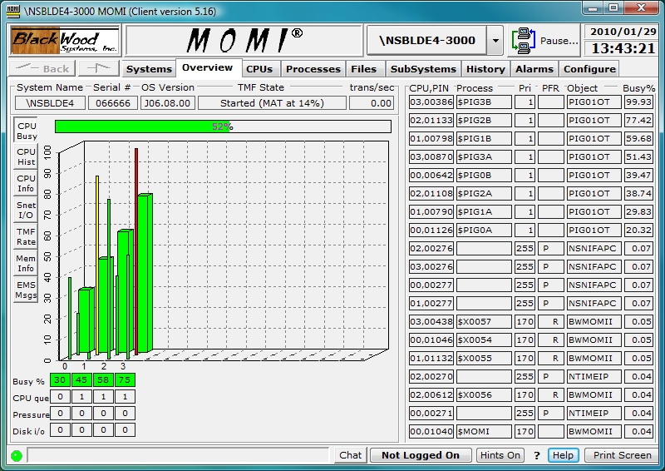This screenshot has height=471, width=665.
Task: Click the 52% CPU busy progress bar
Action: point(223,126)
